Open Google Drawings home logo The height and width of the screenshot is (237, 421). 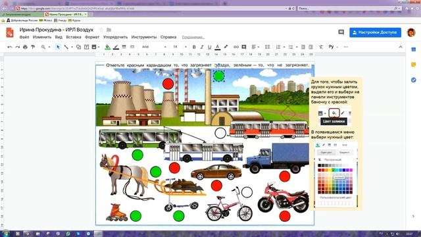tap(10, 33)
